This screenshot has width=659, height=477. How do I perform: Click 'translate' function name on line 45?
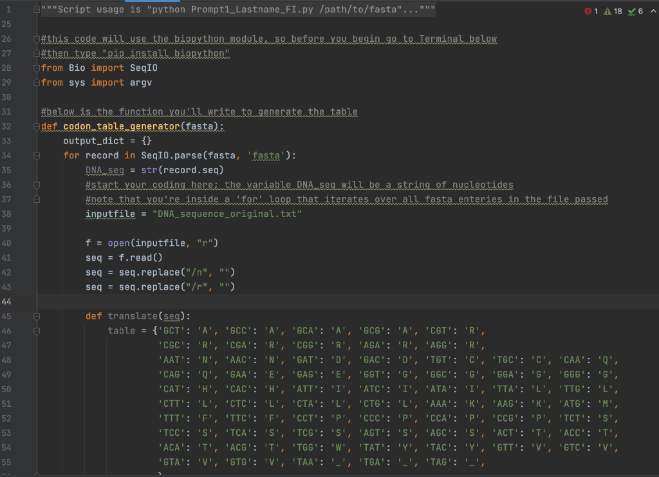[x=133, y=317]
